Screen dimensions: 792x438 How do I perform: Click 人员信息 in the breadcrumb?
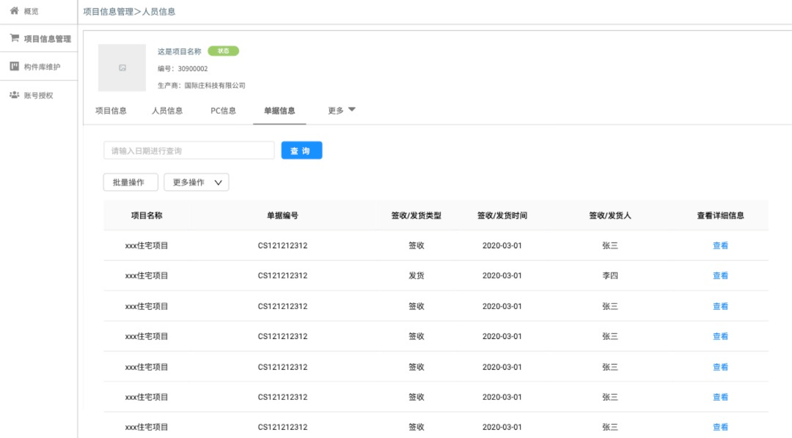[159, 11]
